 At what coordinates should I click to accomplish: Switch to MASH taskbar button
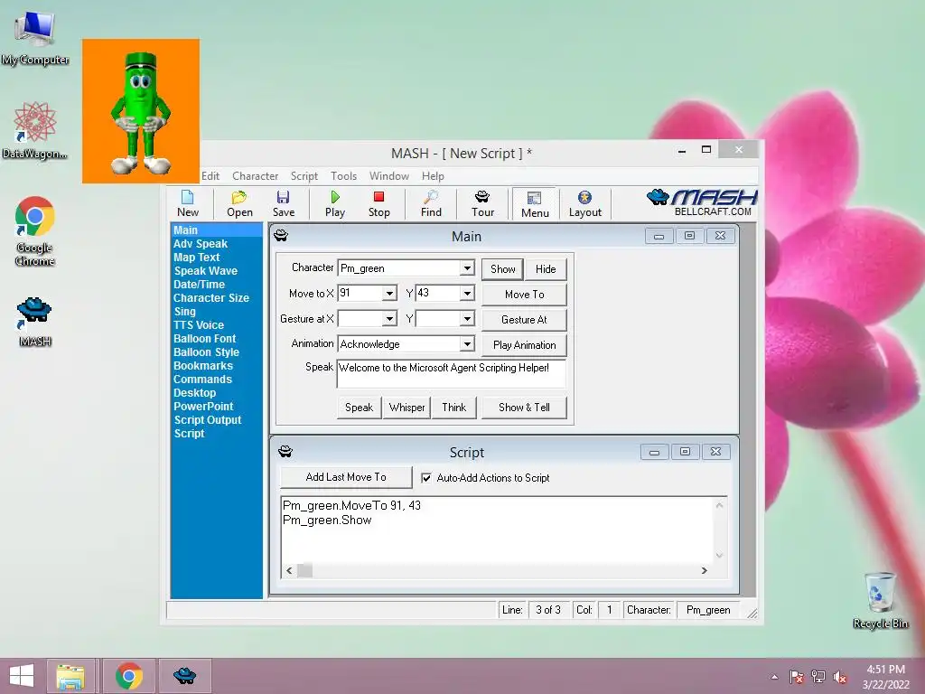pos(184,676)
